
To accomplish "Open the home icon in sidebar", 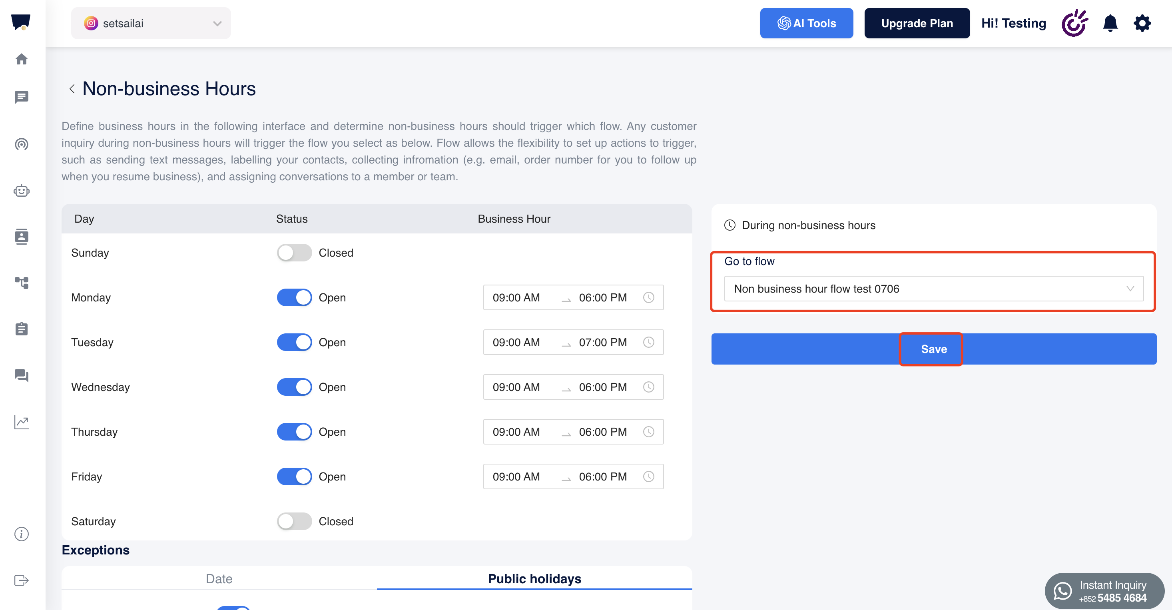I will (21, 59).
